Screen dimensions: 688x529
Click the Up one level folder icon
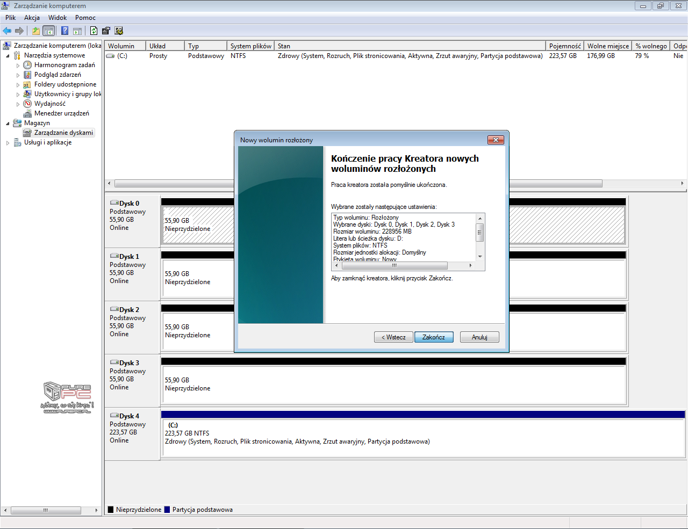coord(35,31)
